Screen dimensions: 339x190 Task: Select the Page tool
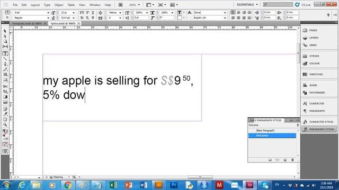pyautogui.click(x=5, y=41)
